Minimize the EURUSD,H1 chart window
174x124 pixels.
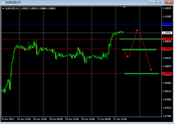(152, 2)
